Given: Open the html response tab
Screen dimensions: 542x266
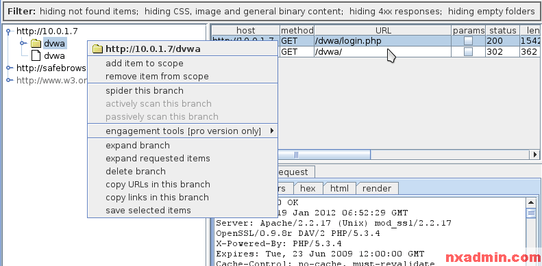Looking at the screenshot, I should pos(339,188).
